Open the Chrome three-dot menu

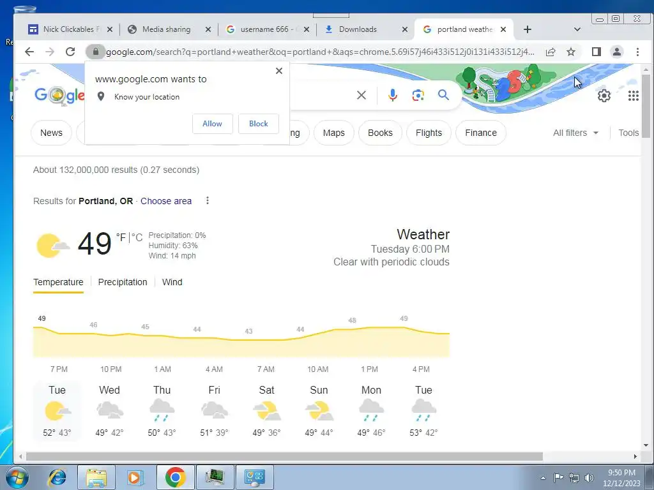click(x=637, y=52)
